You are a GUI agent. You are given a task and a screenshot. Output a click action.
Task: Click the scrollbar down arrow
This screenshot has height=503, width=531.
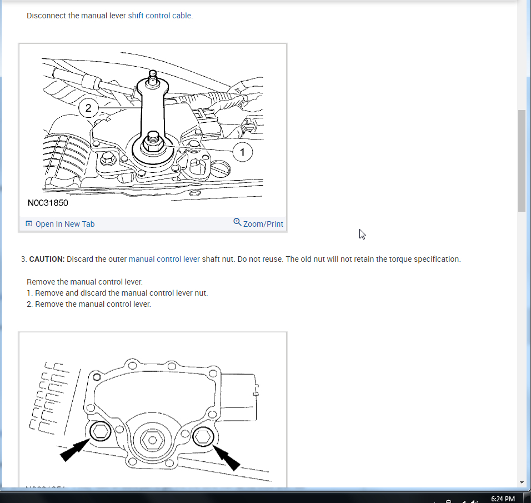[522, 482]
